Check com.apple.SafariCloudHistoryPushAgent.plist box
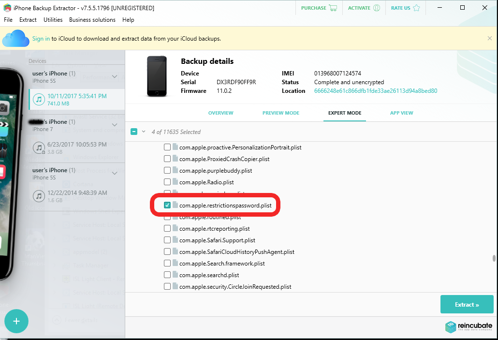The image size is (498, 340). [x=167, y=251]
